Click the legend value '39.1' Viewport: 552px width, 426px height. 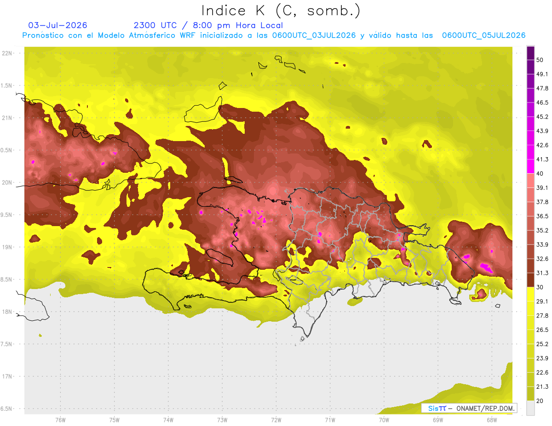[x=542, y=187]
